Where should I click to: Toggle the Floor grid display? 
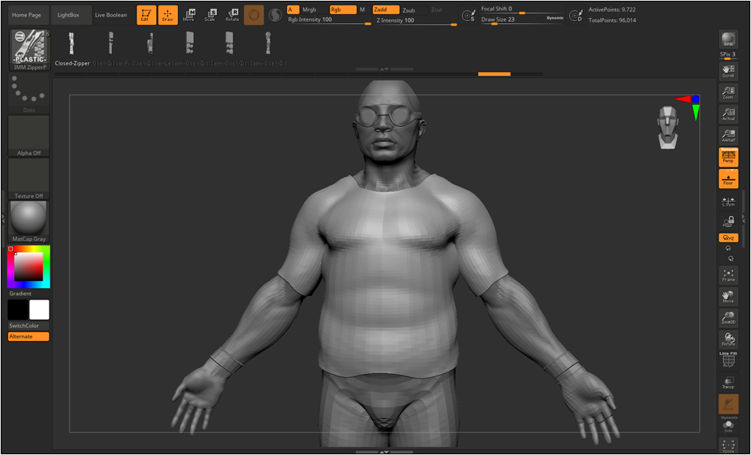pos(728,179)
